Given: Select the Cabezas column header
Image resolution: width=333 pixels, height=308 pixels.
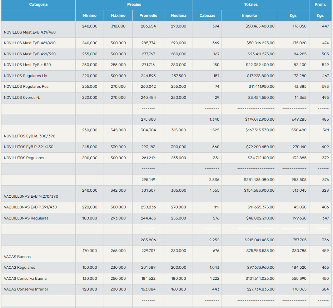Looking at the screenshot, I should click(207, 16).
